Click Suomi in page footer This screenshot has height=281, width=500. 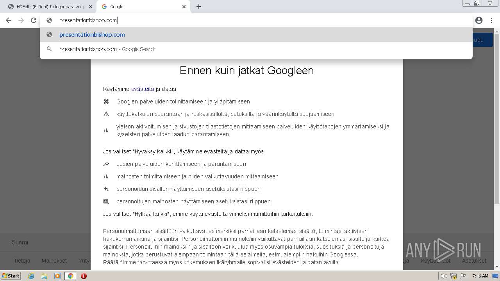tap(20, 242)
